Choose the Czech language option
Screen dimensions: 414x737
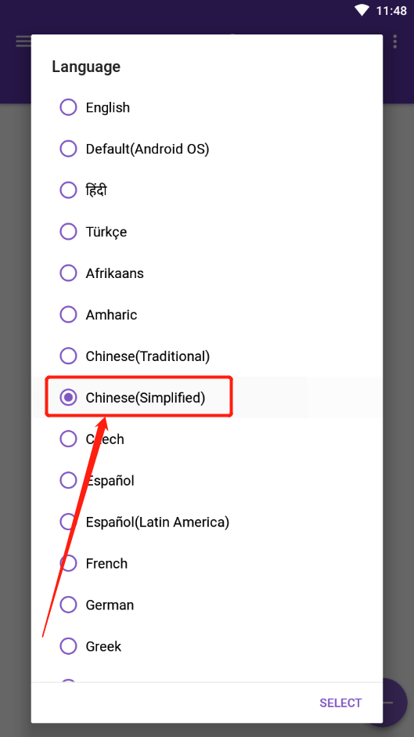207,439
